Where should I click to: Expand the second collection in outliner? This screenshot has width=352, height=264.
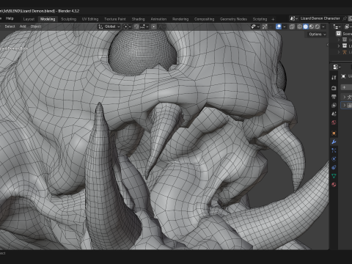pos(339,45)
